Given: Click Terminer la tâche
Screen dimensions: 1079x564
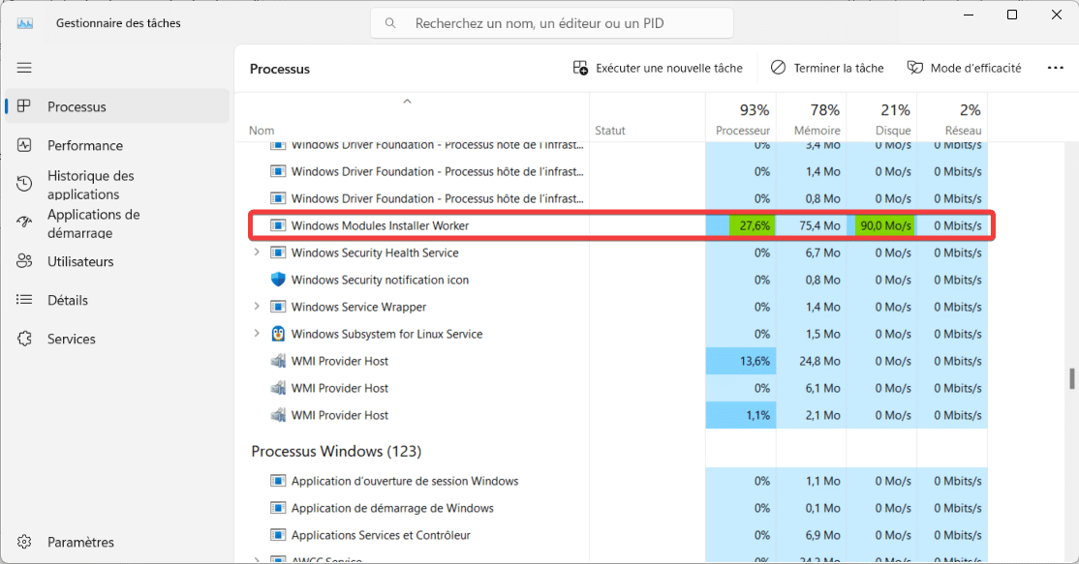Looking at the screenshot, I should (826, 68).
